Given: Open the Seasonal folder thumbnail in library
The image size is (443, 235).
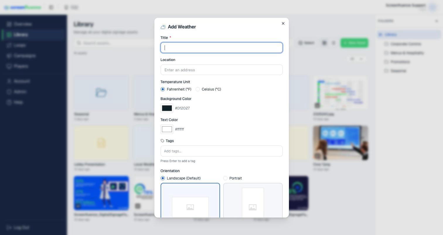Looking at the screenshot, I should pos(101,93).
